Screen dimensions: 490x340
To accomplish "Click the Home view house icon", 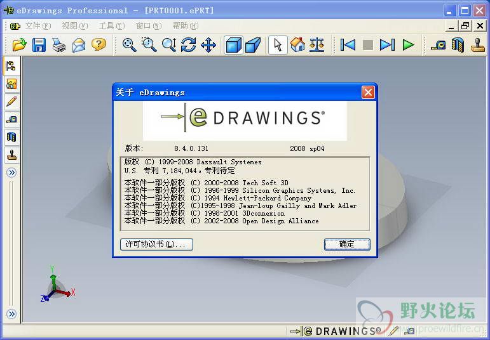I will pos(297,45).
